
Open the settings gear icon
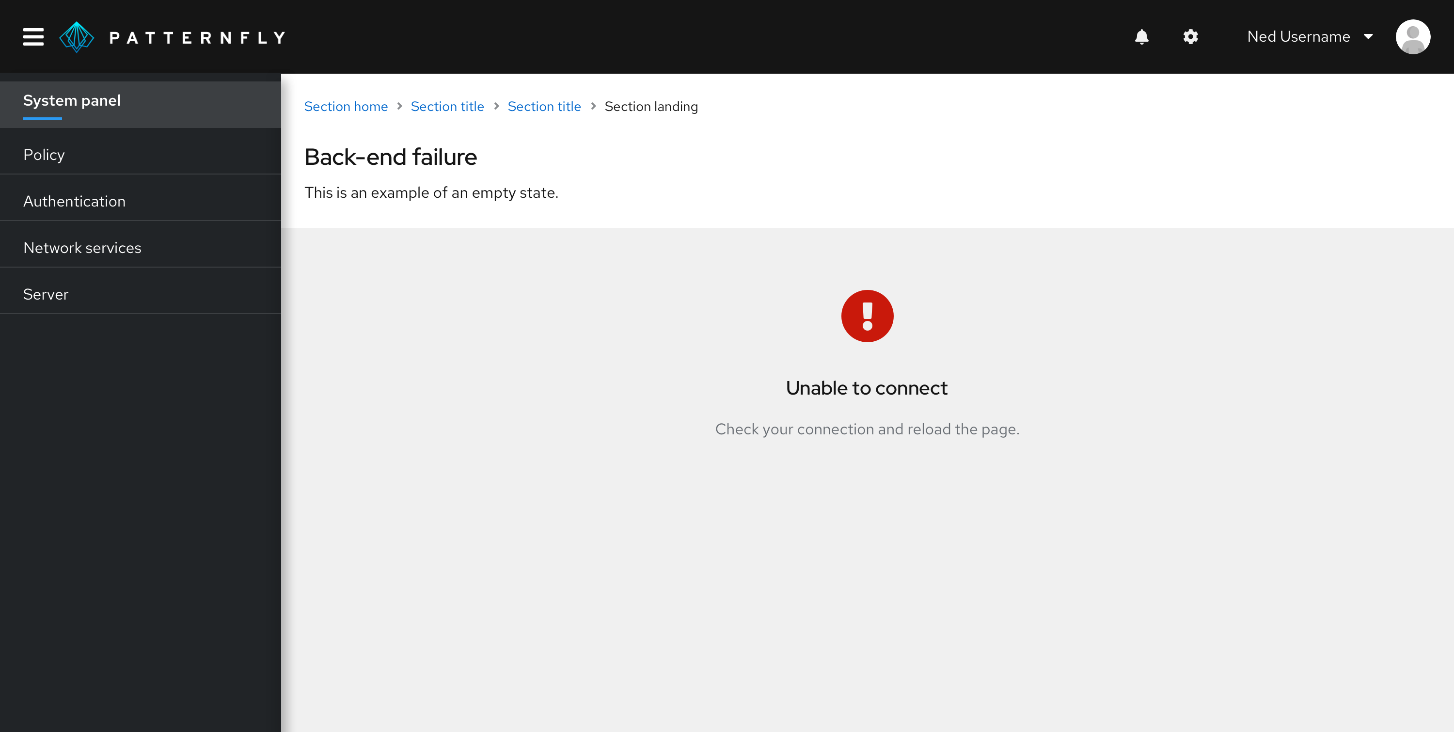click(x=1190, y=36)
